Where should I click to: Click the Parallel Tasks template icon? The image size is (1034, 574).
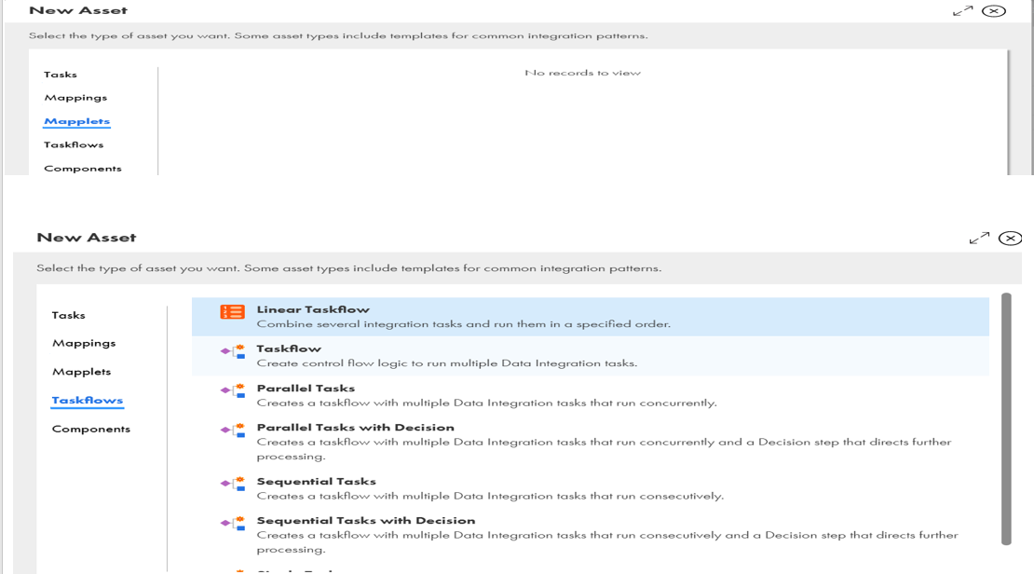click(x=233, y=390)
